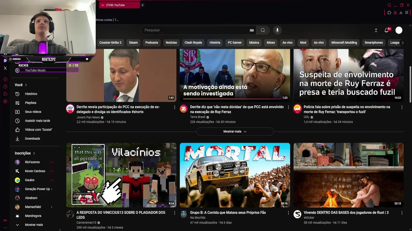Open extensions cube icon in left sidebar
Screen dimensions: 412x231
pos(5,94)
